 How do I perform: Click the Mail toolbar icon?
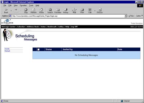point(74,11)
